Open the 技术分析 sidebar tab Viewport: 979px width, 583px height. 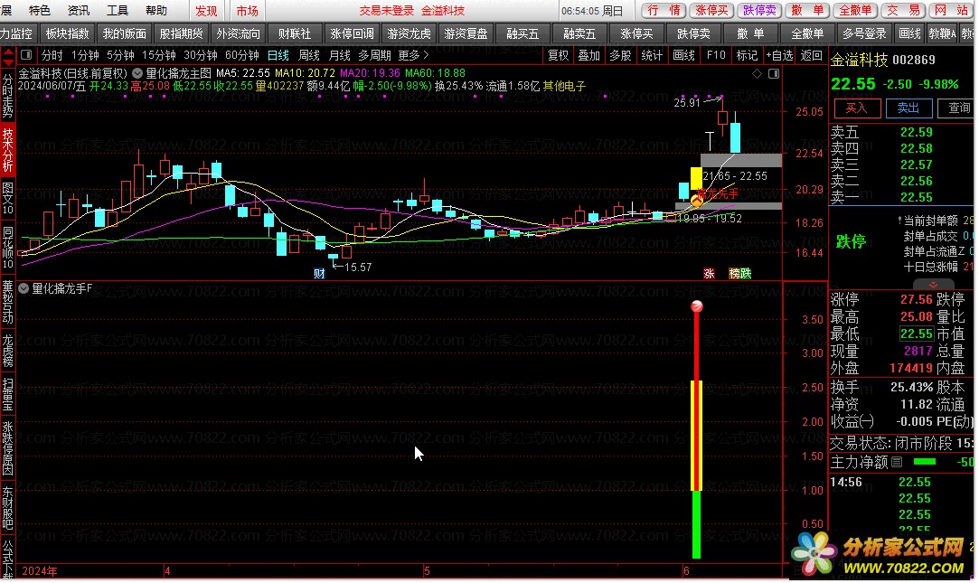7,150
